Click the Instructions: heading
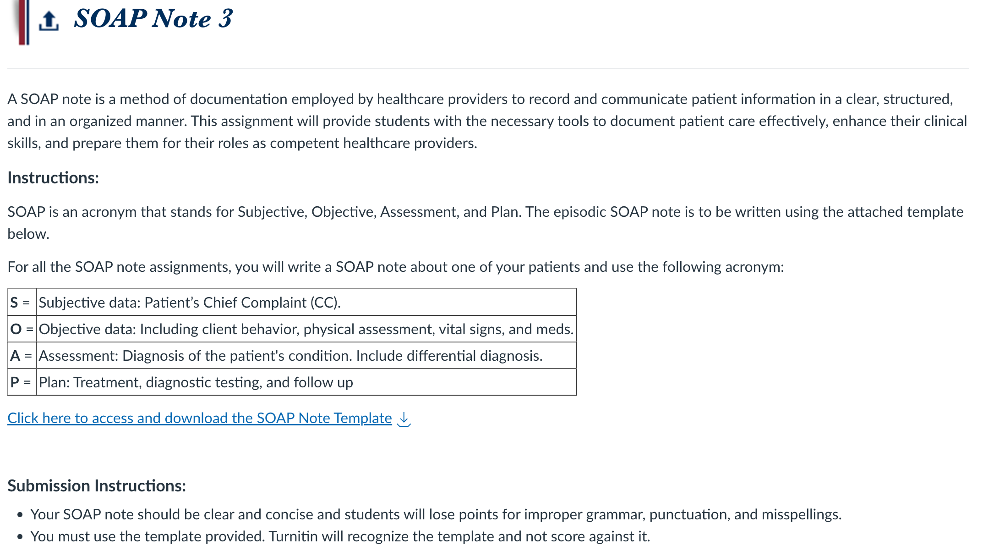Image resolution: width=983 pixels, height=551 pixels. click(53, 178)
